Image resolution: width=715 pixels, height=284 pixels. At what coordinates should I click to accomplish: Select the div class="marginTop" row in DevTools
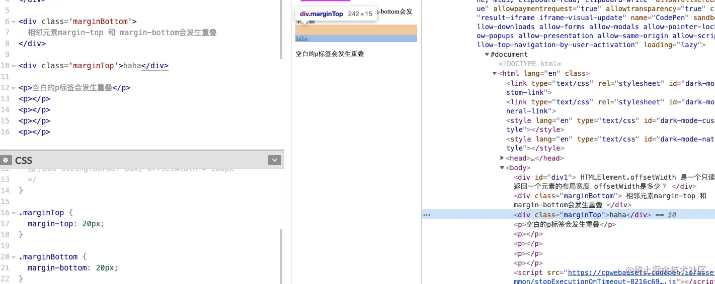569,215
